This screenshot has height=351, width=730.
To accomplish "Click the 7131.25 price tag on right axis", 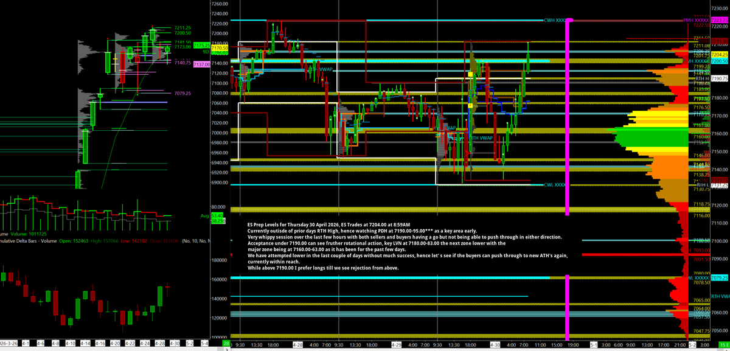I will click(x=720, y=184).
